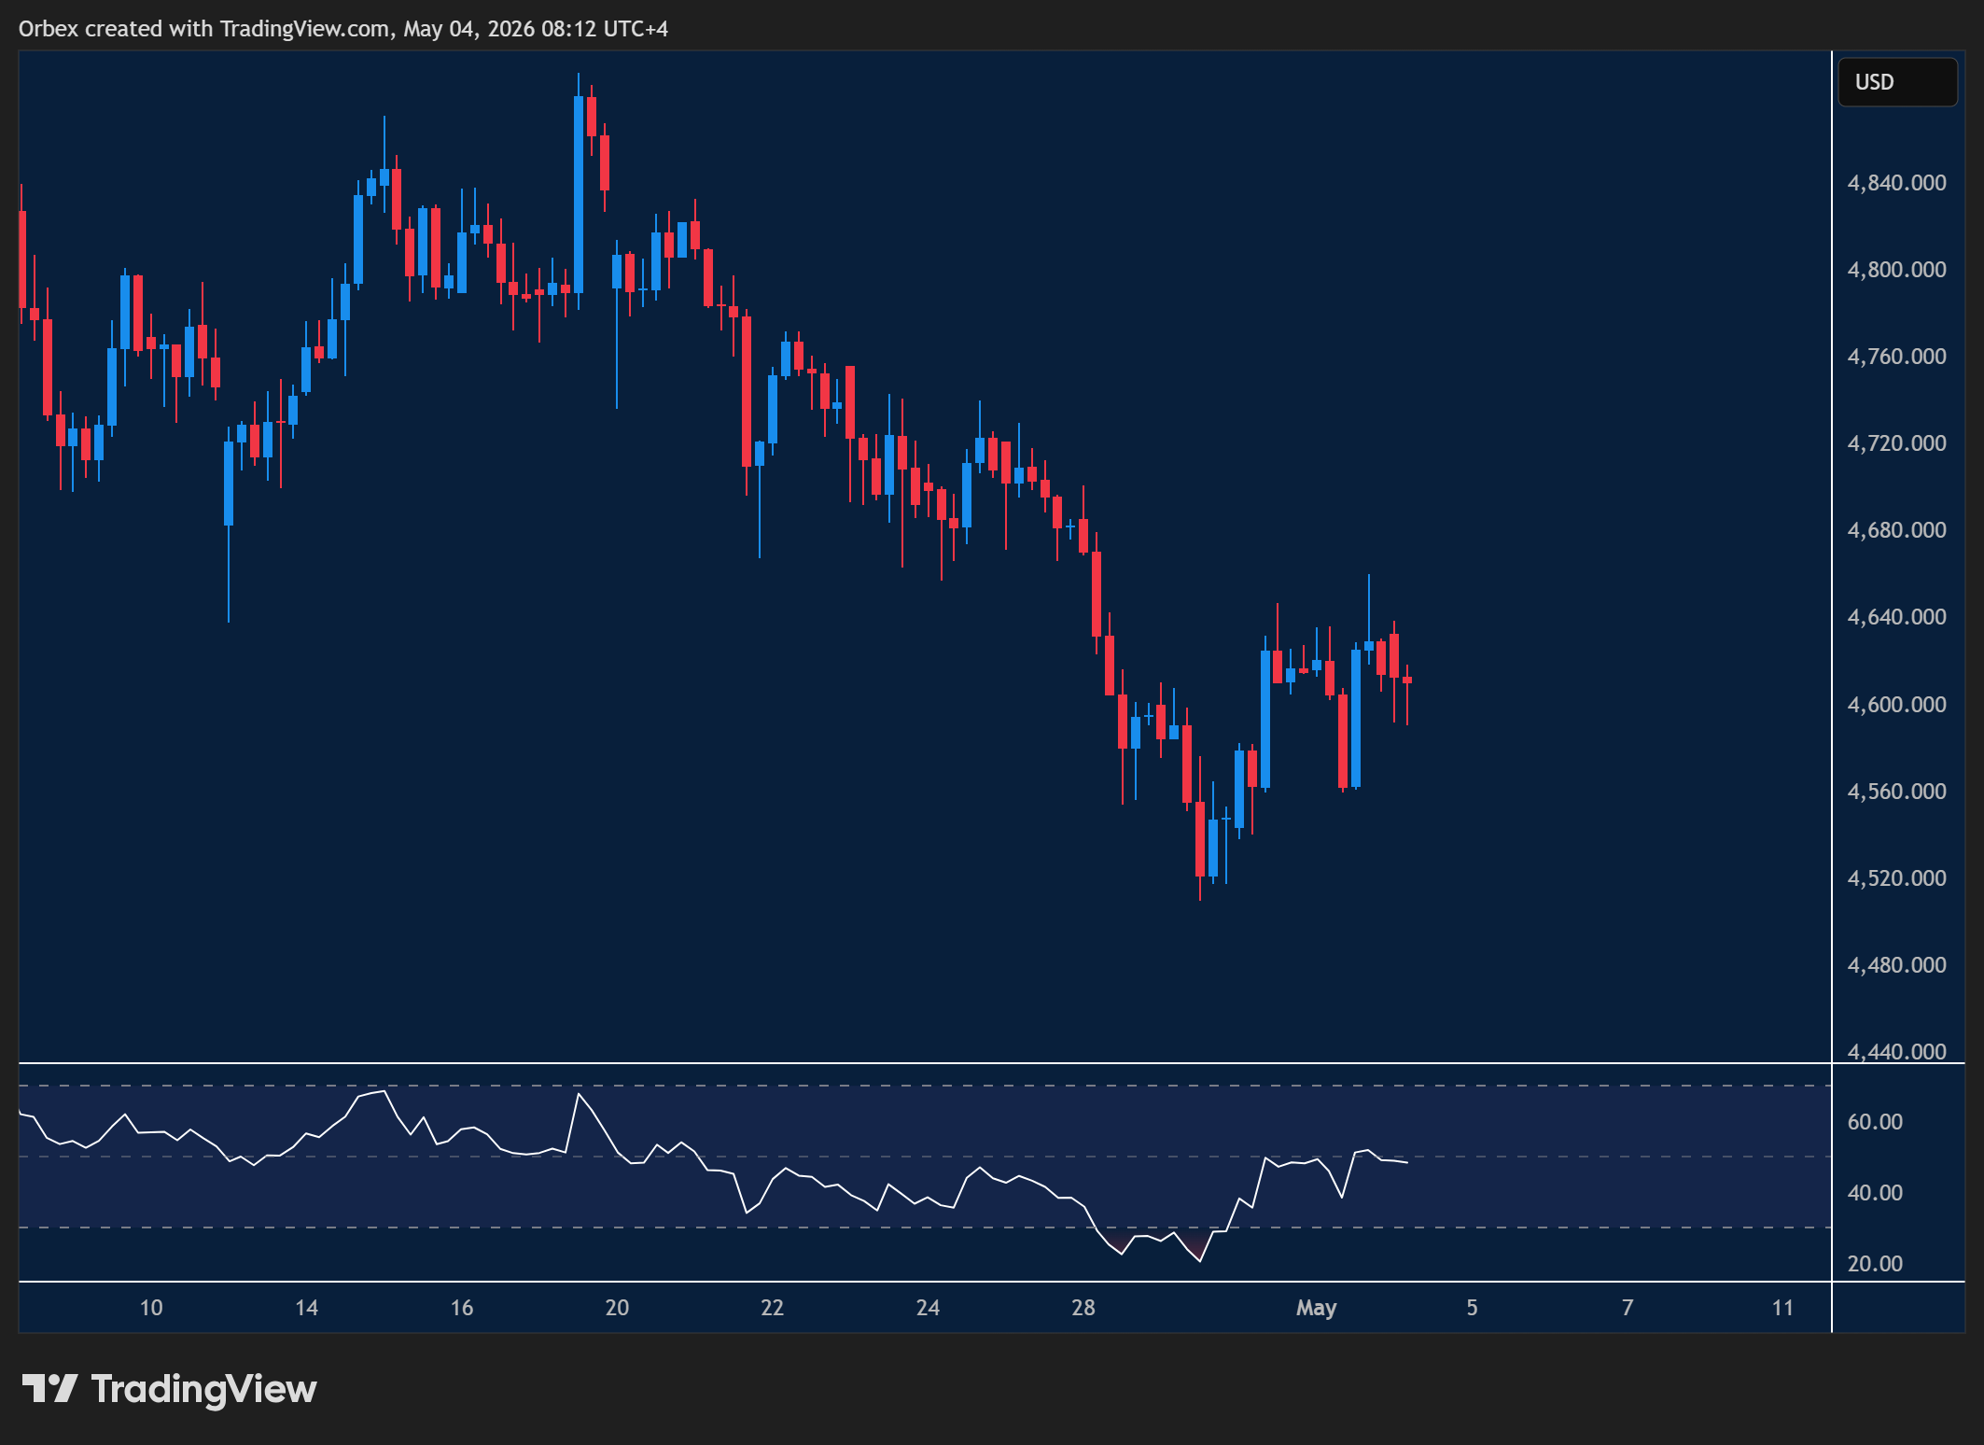Click the date label 11

[x=1782, y=1307]
